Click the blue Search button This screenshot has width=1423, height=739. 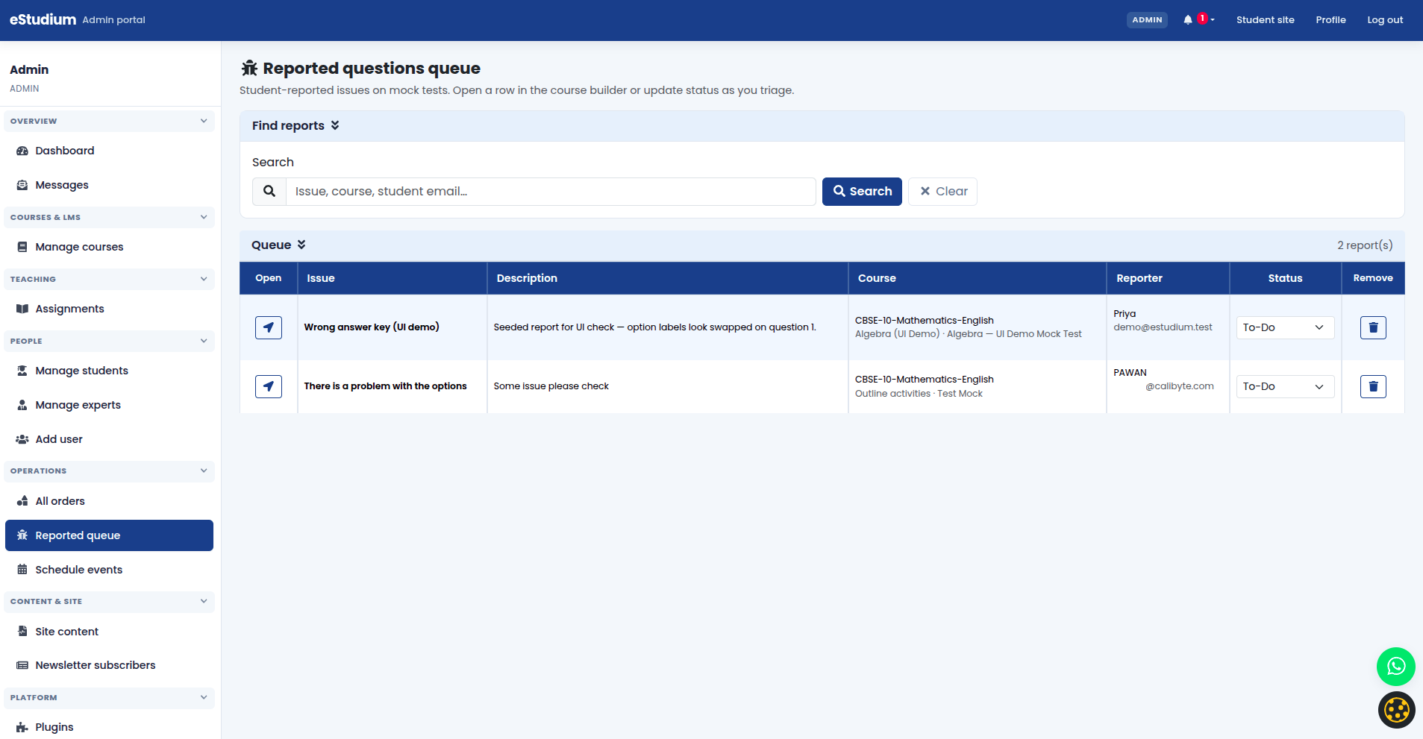point(862,192)
